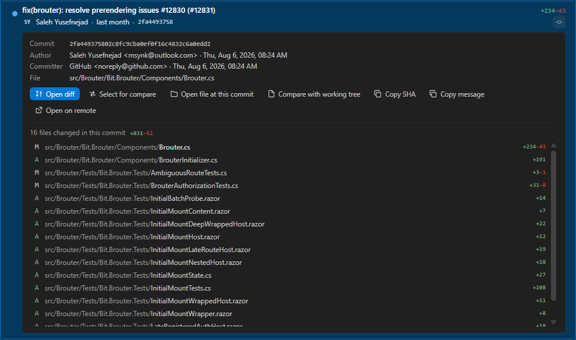Viewport: 576px width, 340px height.
Task: Click the 16 files changed summary text
Action: [77, 133]
